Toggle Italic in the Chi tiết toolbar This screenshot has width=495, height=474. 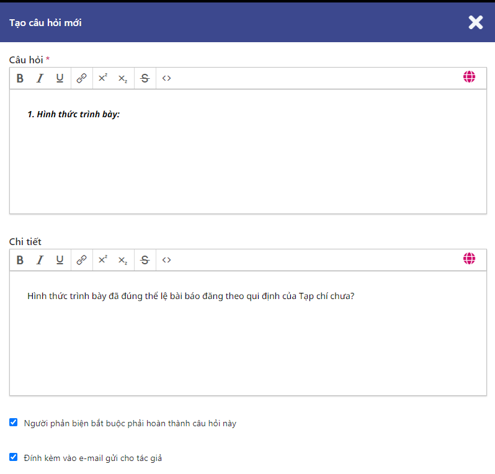click(40, 260)
